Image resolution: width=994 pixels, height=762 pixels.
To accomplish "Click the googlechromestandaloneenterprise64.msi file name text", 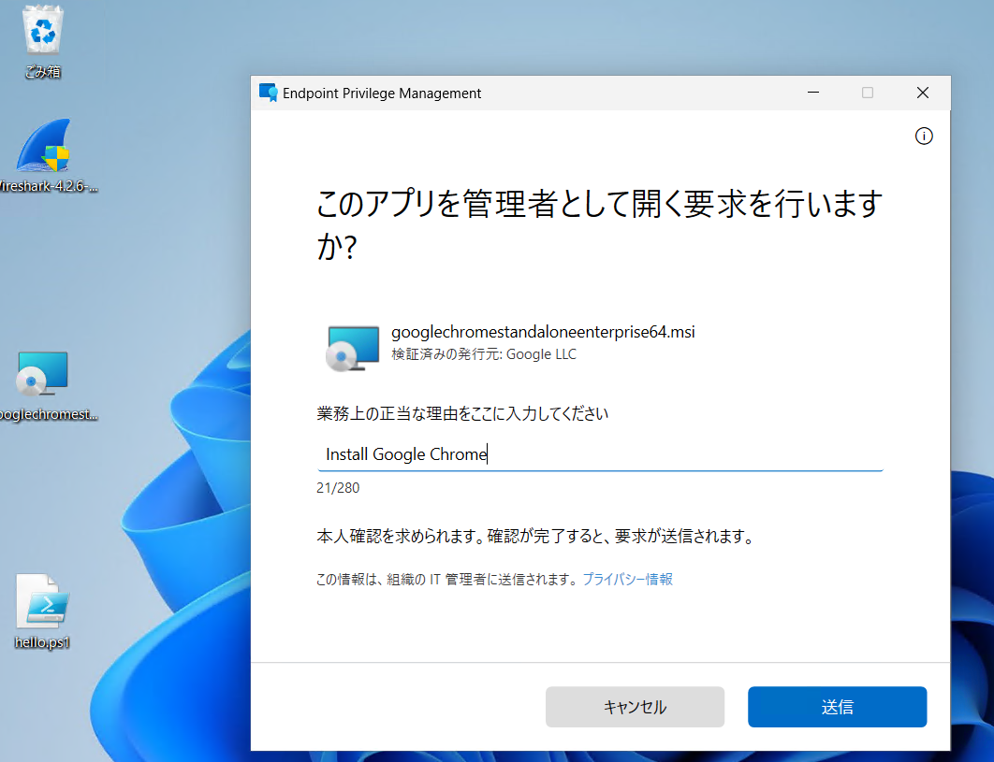I will (543, 332).
